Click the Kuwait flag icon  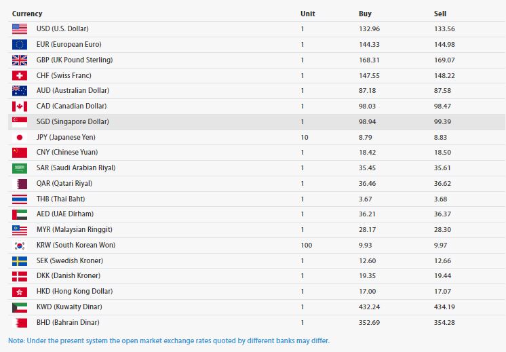[x=20, y=307]
